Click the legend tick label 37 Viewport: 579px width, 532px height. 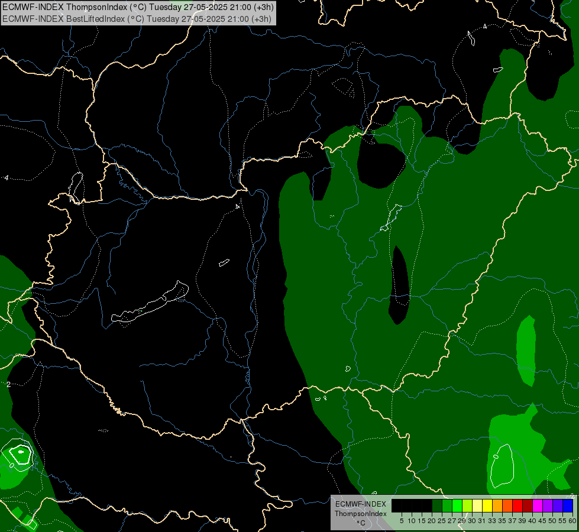[512, 521]
